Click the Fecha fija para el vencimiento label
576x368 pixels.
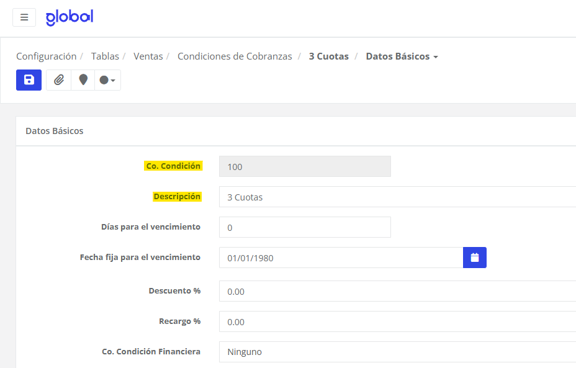pos(140,258)
